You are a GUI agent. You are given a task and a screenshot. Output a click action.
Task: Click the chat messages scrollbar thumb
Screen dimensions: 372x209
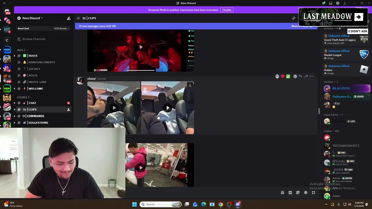click(x=319, y=111)
